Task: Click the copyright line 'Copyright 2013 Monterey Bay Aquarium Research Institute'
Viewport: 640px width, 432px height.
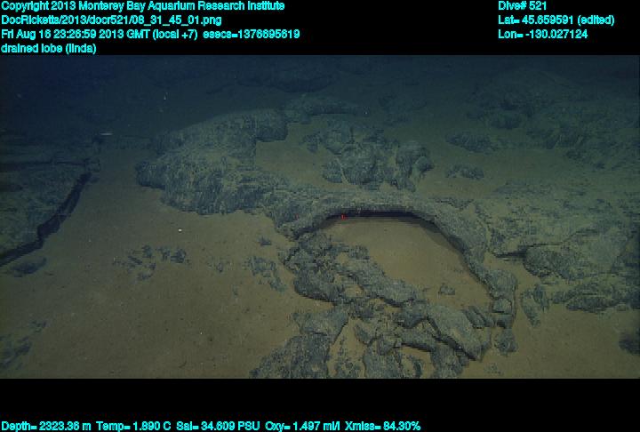Action: coord(143,6)
